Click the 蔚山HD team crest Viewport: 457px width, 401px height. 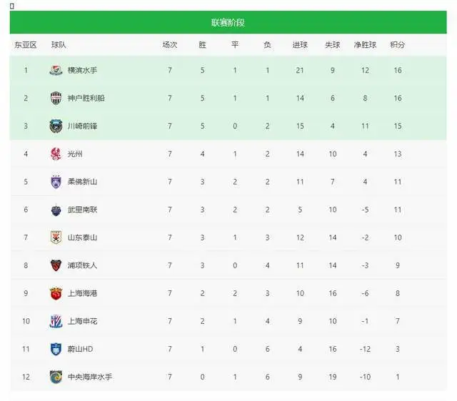(56, 349)
